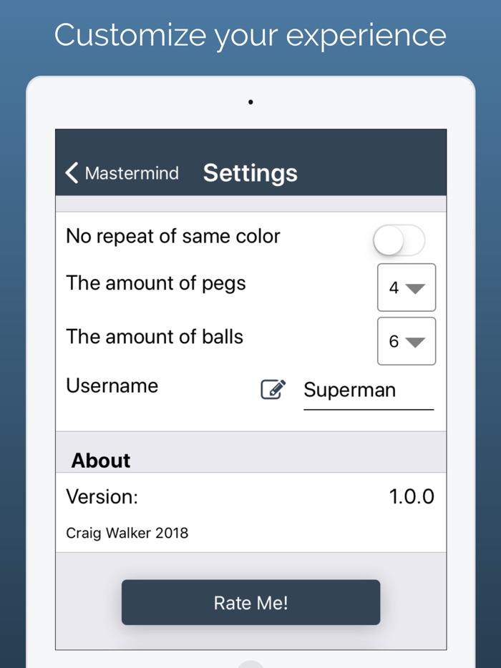Click the "The amount of balls" label

pos(155,337)
